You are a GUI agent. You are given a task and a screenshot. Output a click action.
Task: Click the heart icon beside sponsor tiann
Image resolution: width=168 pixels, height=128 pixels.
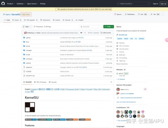click(145, 89)
